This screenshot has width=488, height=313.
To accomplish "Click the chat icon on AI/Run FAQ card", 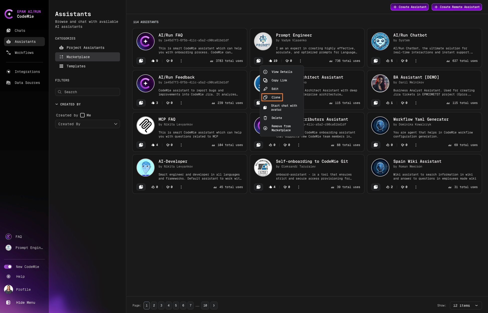I will tap(141, 61).
